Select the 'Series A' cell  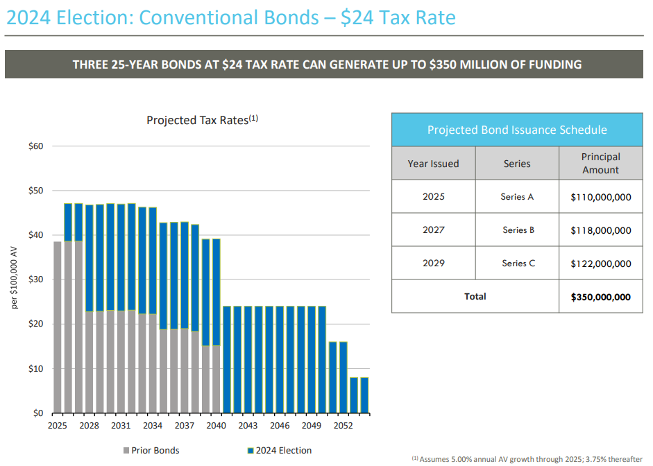(x=517, y=196)
